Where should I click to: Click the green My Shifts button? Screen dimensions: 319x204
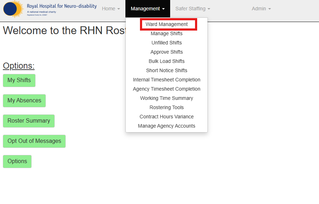(19, 80)
